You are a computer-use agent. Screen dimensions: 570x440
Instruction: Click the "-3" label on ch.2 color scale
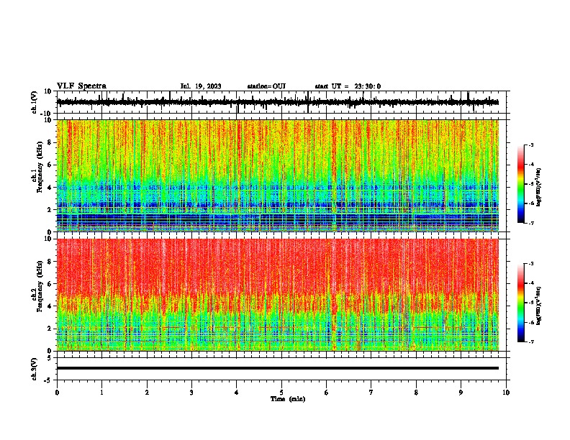coord(530,264)
